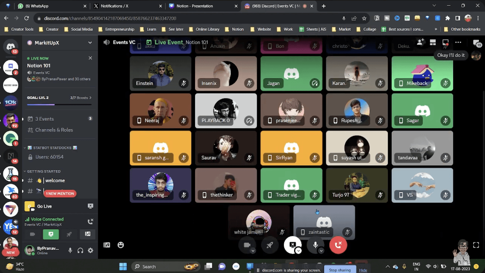Open the Online Library bookmark folder
The width and height of the screenshot is (485, 273).
pos(204,29)
